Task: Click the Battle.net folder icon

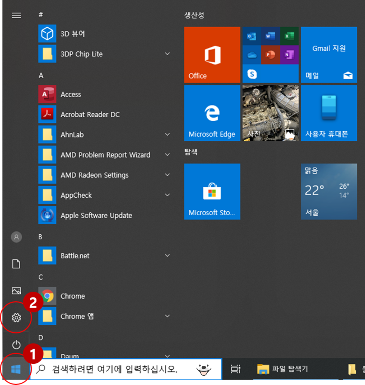Action: (47, 255)
